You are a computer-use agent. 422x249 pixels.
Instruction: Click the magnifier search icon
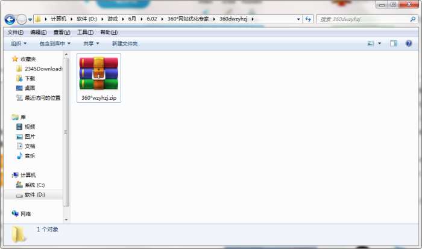412,19
